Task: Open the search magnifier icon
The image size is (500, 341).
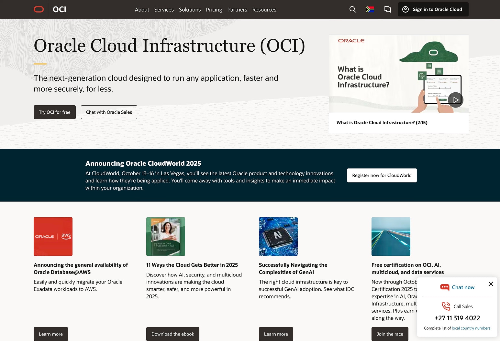Action: point(353,9)
